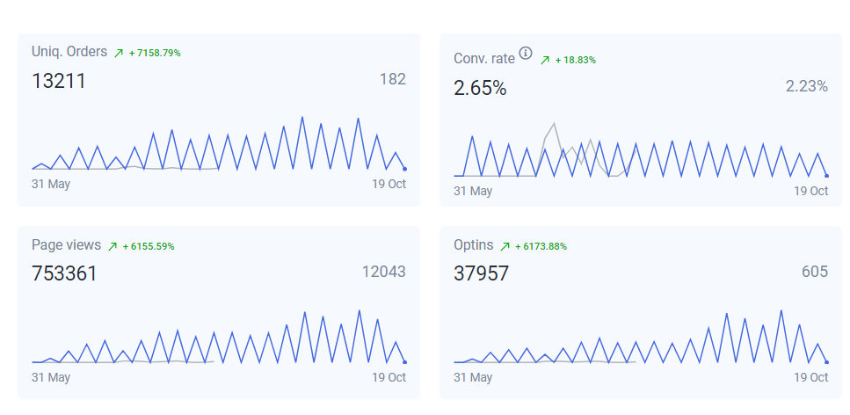
Task: Click the 31 May label under Optins
Action: coord(473,377)
